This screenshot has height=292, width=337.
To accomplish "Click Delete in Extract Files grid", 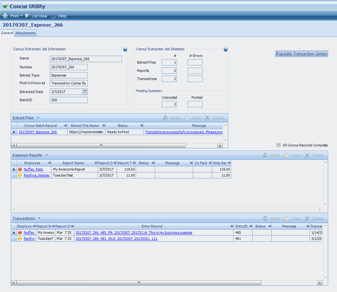I will 215,118.
